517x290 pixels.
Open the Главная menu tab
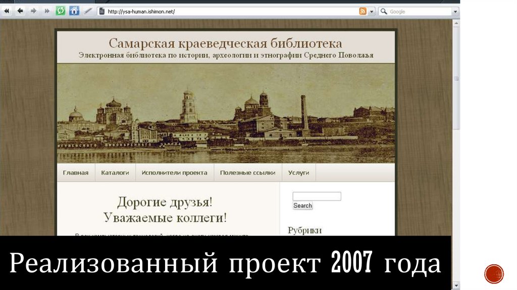point(76,173)
